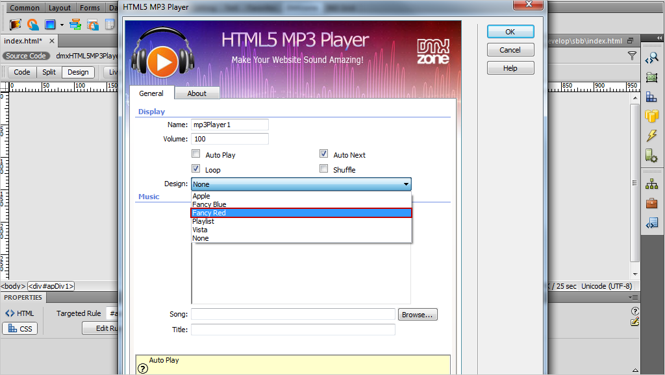Open the AP Elements panel icon
The height and width of the screenshot is (375, 665).
[651, 77]
